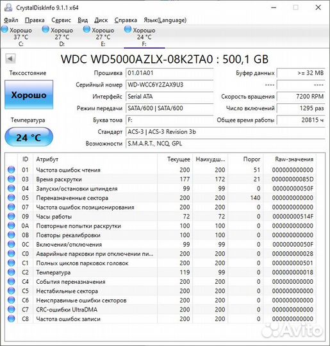Screen dimensions: 330x346
Task: Open the Справка menu
Action: tap(126, 20)
